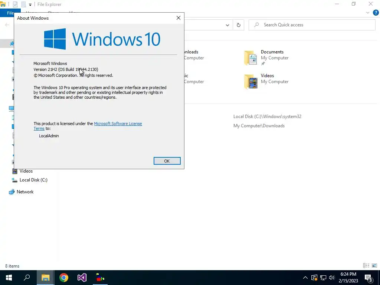Image resolution: width=380 pixels, height=285 pixels.
Task: Select recent item My Computer\Downloads
Action: tap(259, 125)
